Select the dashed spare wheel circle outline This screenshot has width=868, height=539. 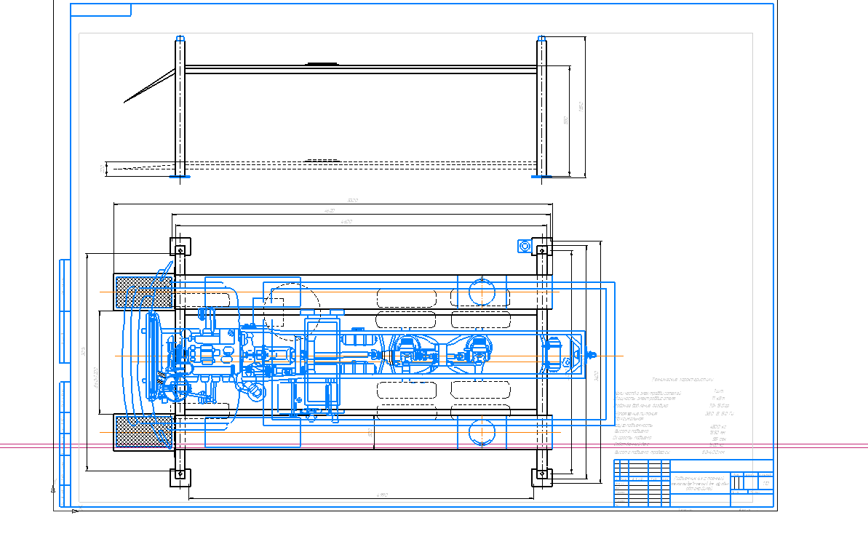point(292,311)
